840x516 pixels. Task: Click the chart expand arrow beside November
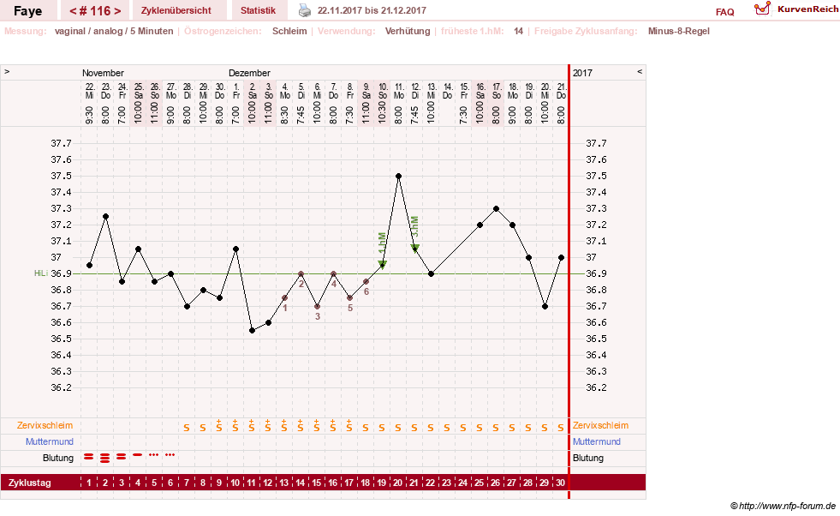[7, 71]
